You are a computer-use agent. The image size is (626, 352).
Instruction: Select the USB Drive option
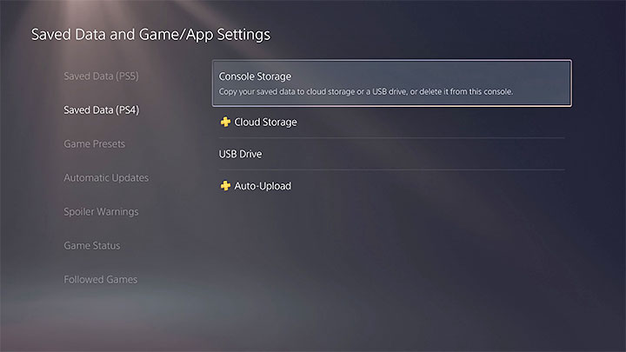tap(240, 154)
